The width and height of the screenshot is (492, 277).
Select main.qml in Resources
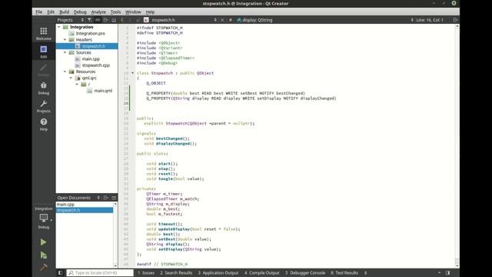(103, 91)
